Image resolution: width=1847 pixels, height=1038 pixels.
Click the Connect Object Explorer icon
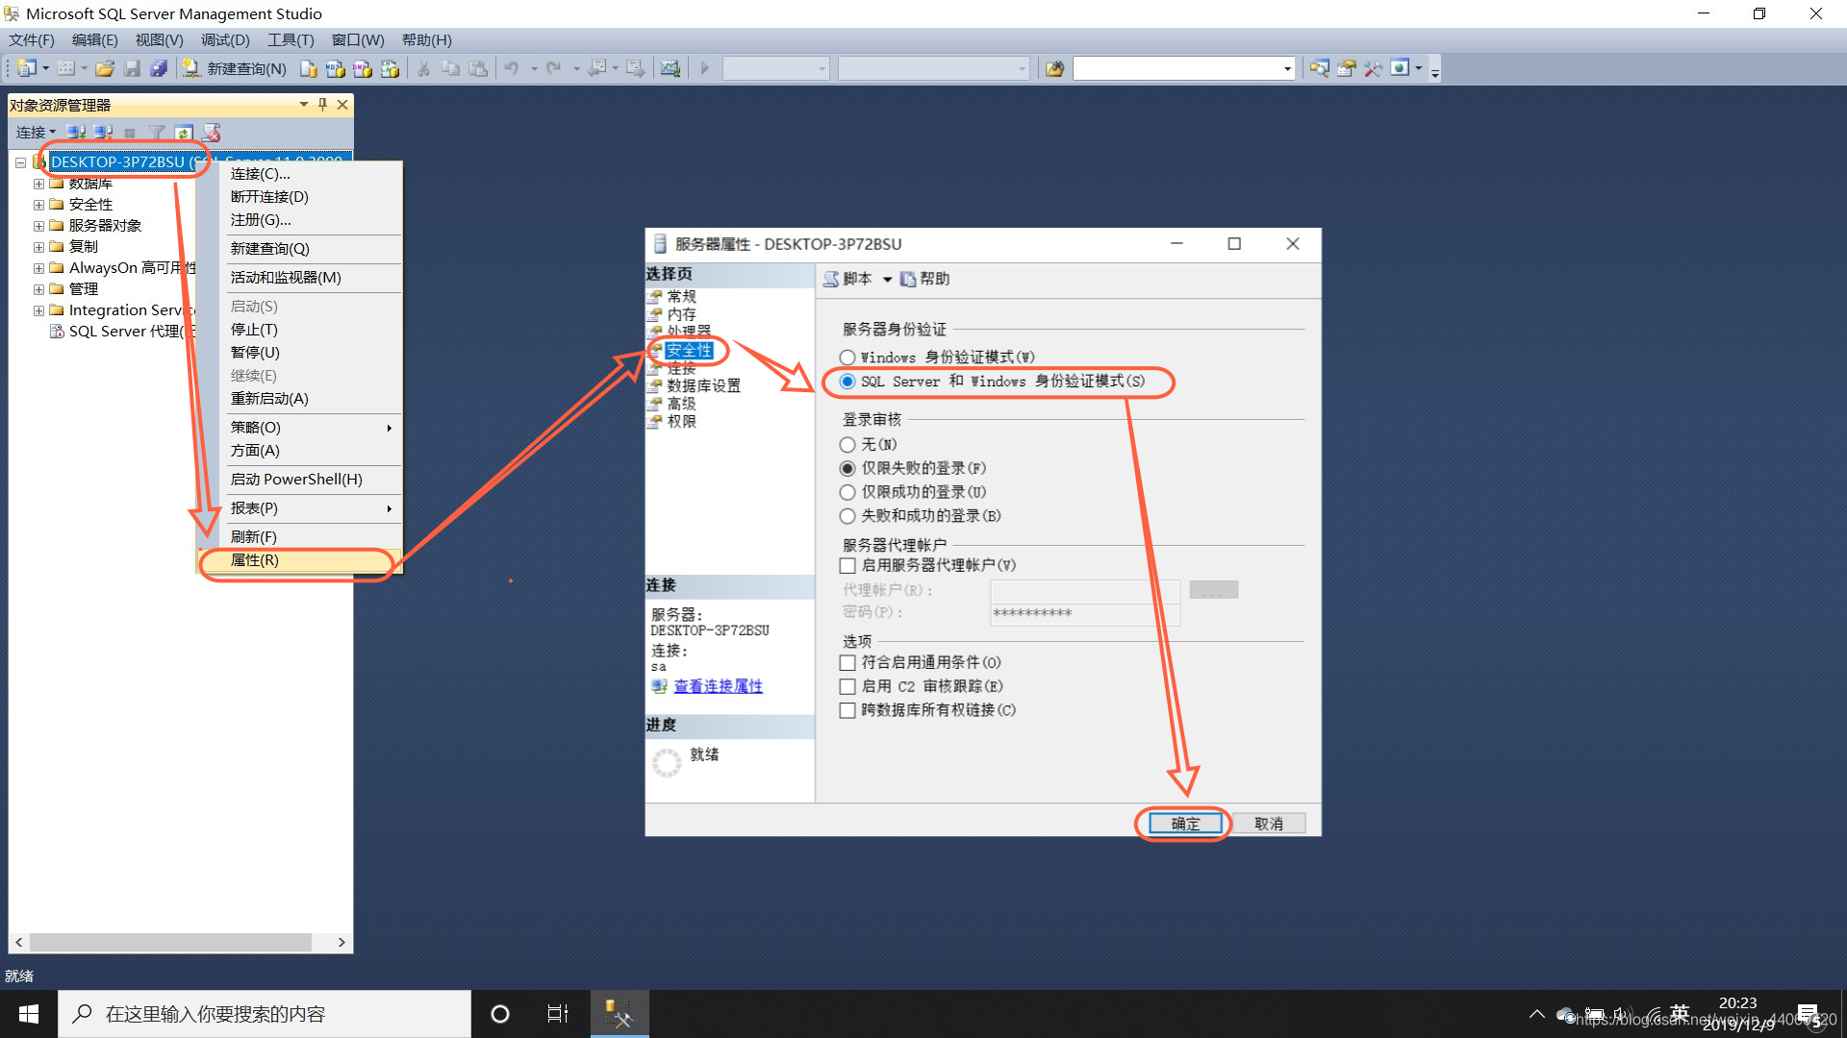(x=77, y=132)
